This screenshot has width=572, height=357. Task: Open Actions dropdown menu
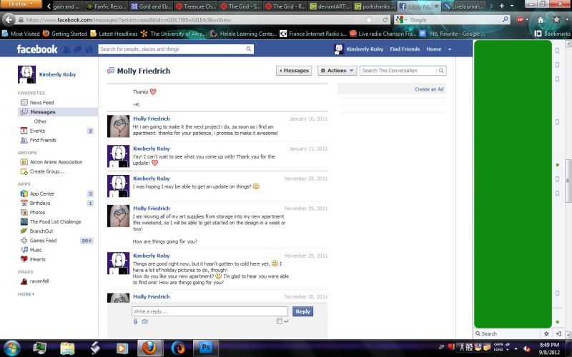[337, 71]
